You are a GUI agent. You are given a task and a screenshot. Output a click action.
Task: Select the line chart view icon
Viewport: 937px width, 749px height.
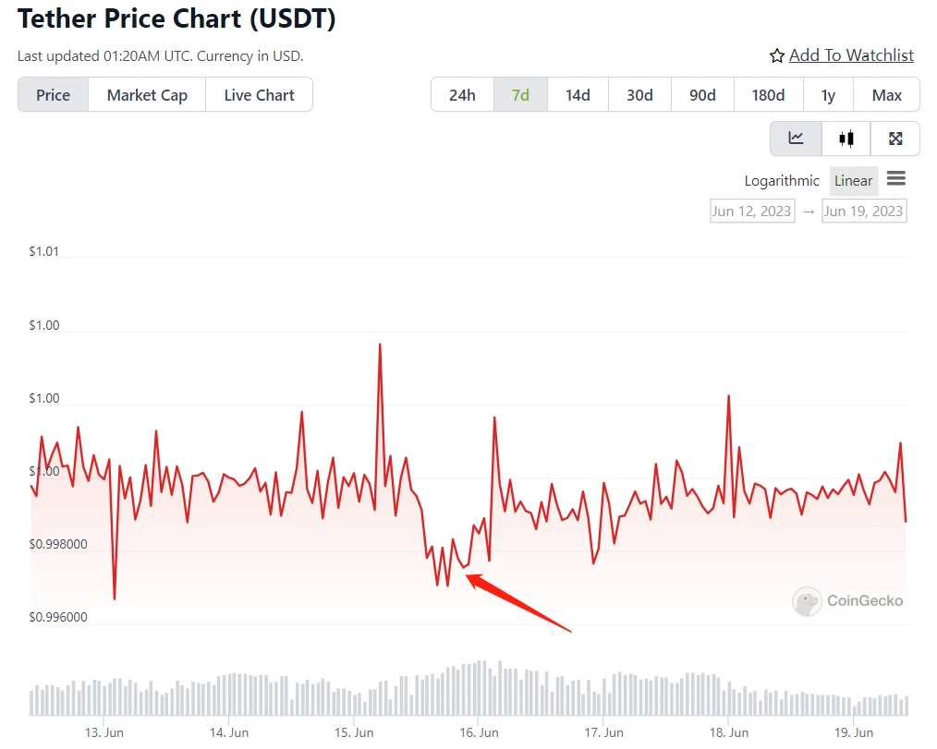796,139
